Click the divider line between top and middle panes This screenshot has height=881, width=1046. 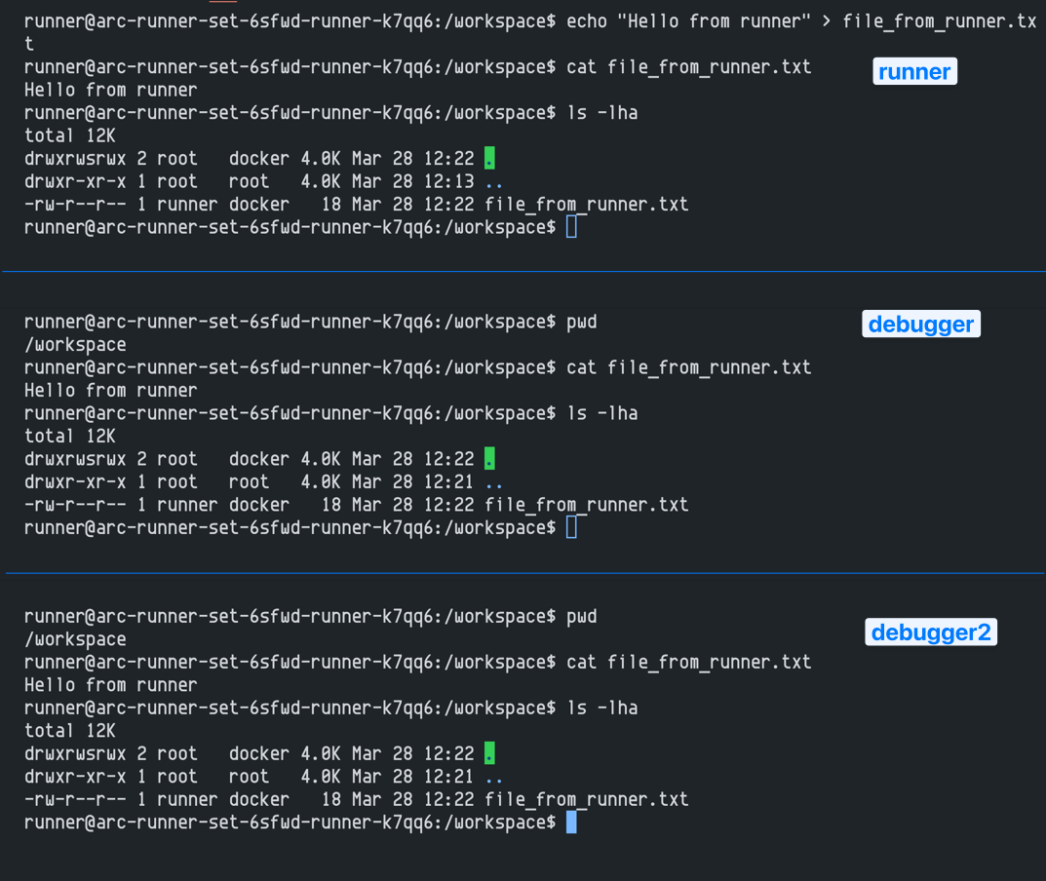(x=523, y=270)
